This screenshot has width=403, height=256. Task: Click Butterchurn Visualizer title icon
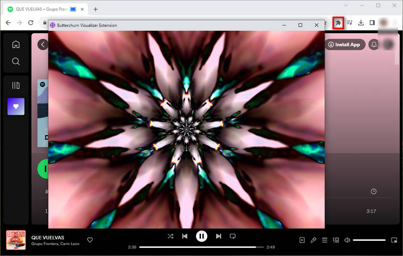click(53, 25)
